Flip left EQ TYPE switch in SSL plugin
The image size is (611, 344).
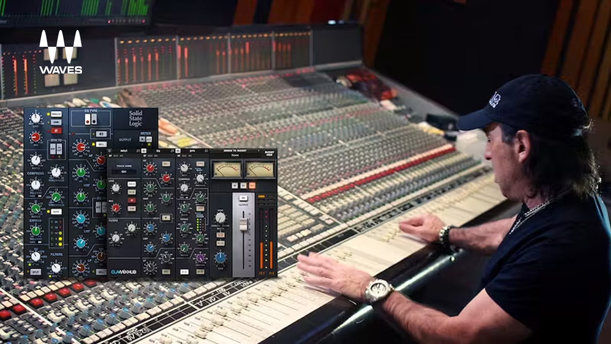click(x=88, y=119)
